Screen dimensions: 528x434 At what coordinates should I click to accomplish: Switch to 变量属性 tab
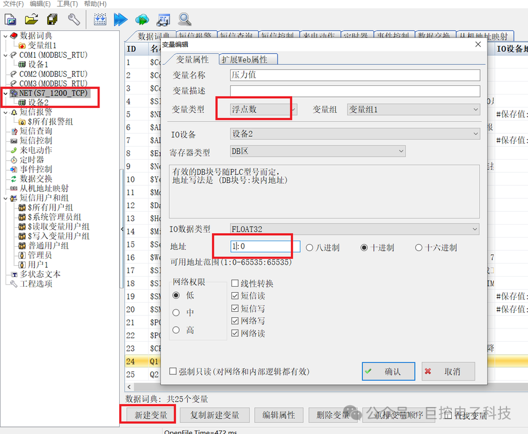(192, 60)
